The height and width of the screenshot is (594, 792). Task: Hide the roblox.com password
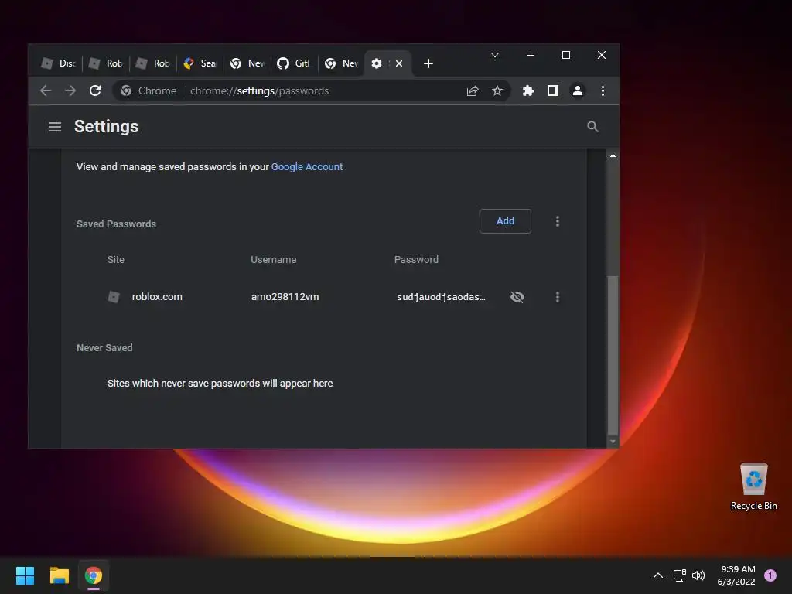tap(517, 297)
